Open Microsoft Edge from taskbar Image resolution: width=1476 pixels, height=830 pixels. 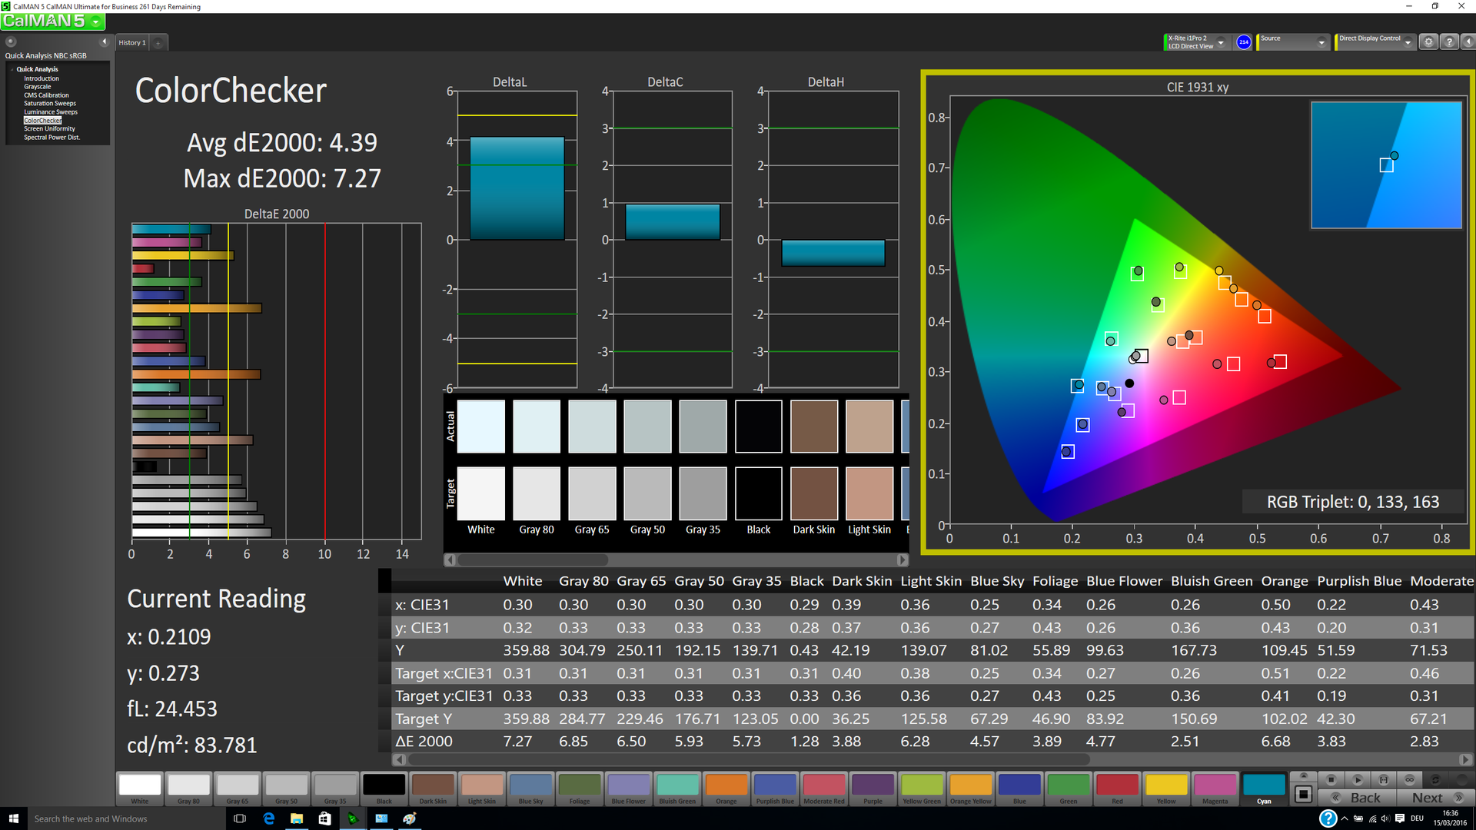[x=268, y=818]
